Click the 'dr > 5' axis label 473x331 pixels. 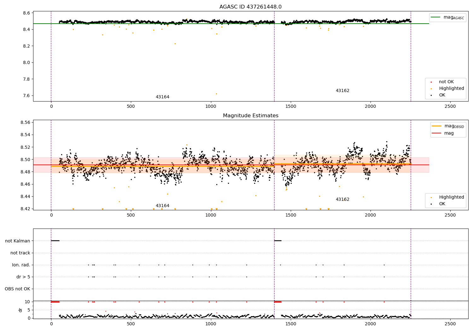tap(23, 277)
